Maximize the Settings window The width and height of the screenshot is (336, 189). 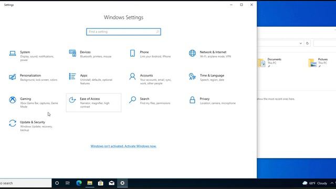tap(241, 5)
